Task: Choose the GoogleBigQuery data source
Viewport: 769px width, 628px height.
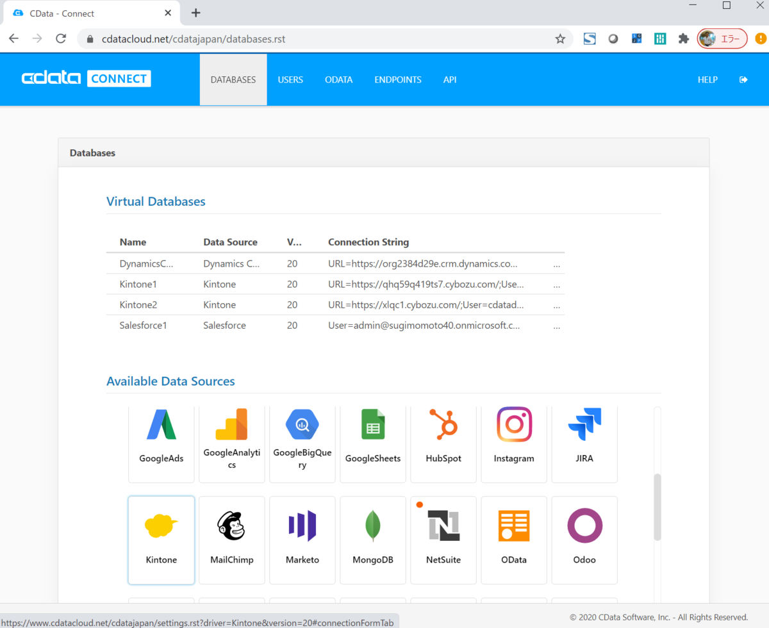Action: [302, 444]
